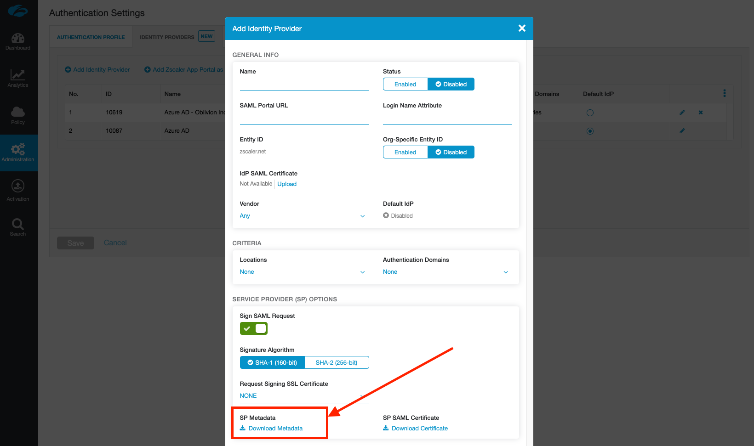Delete the Azure AD - Oblivion provider row
This screenshot has width=754, height=446.
point(701,113)
